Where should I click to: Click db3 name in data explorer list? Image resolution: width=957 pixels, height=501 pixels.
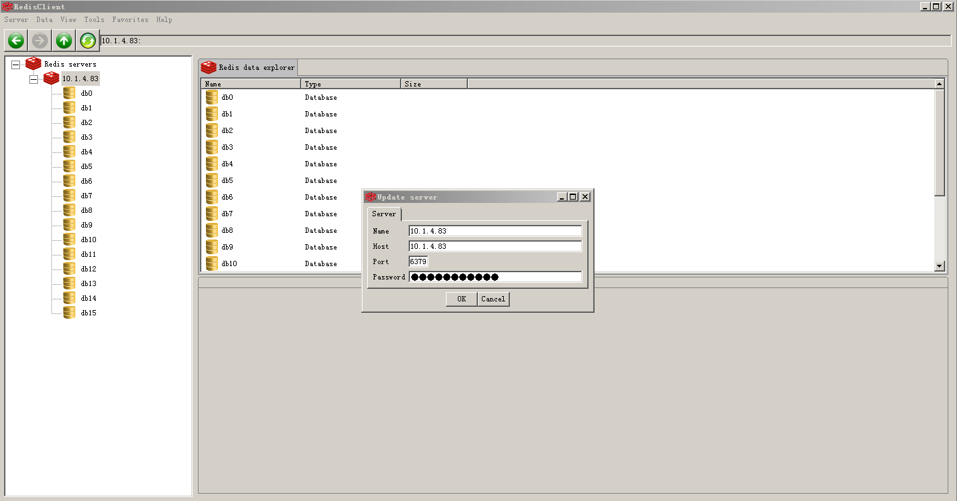coord(227,147)
